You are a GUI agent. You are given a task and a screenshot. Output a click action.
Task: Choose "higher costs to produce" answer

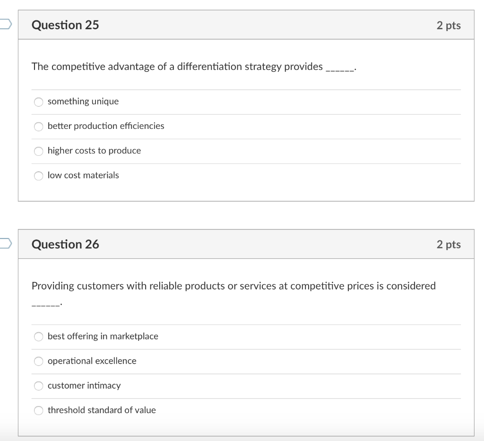pos(38,151)
